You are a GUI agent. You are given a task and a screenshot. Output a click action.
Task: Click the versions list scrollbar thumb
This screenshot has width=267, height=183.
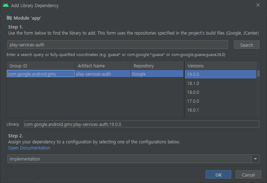(x=258, y=73)
